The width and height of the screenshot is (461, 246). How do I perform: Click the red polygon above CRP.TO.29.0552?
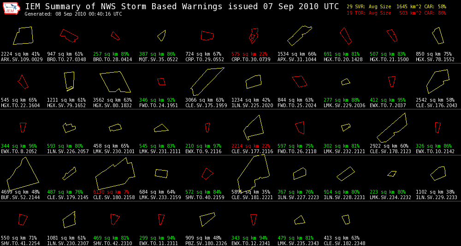pyautogui.click(x=207, y=35)
